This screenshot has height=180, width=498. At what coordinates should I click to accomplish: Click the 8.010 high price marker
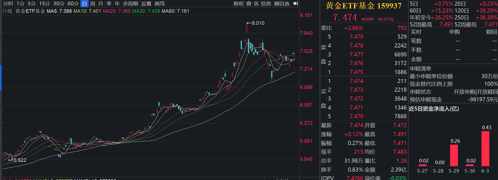[x=258, y=23]
